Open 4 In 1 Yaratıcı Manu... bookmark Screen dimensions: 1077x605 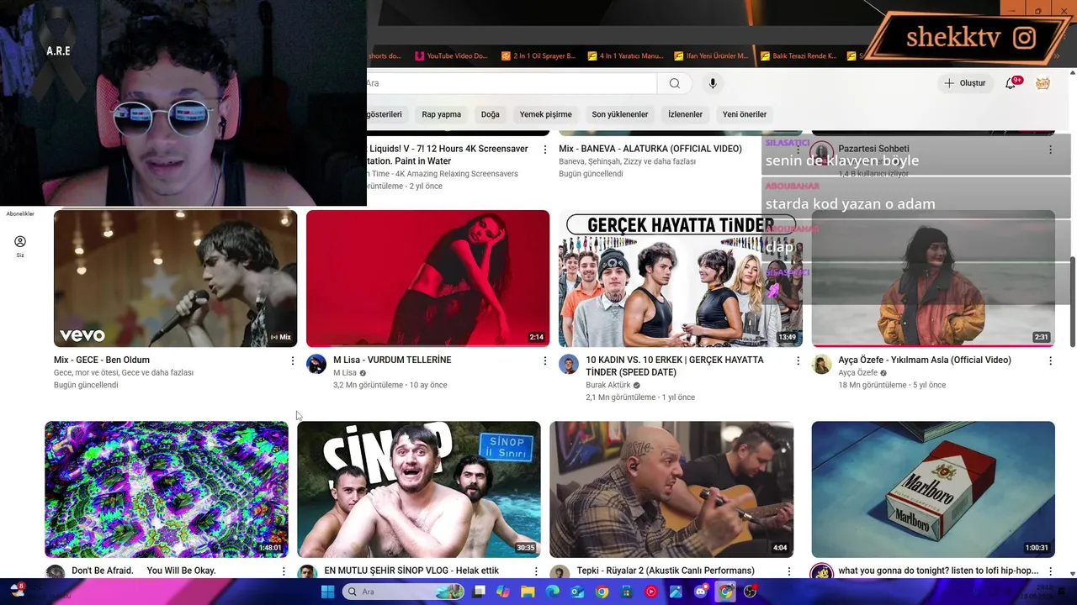point(625,56)
